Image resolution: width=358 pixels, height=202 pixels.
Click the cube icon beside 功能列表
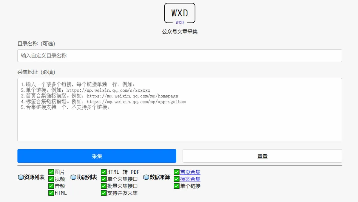coord(73,178)
